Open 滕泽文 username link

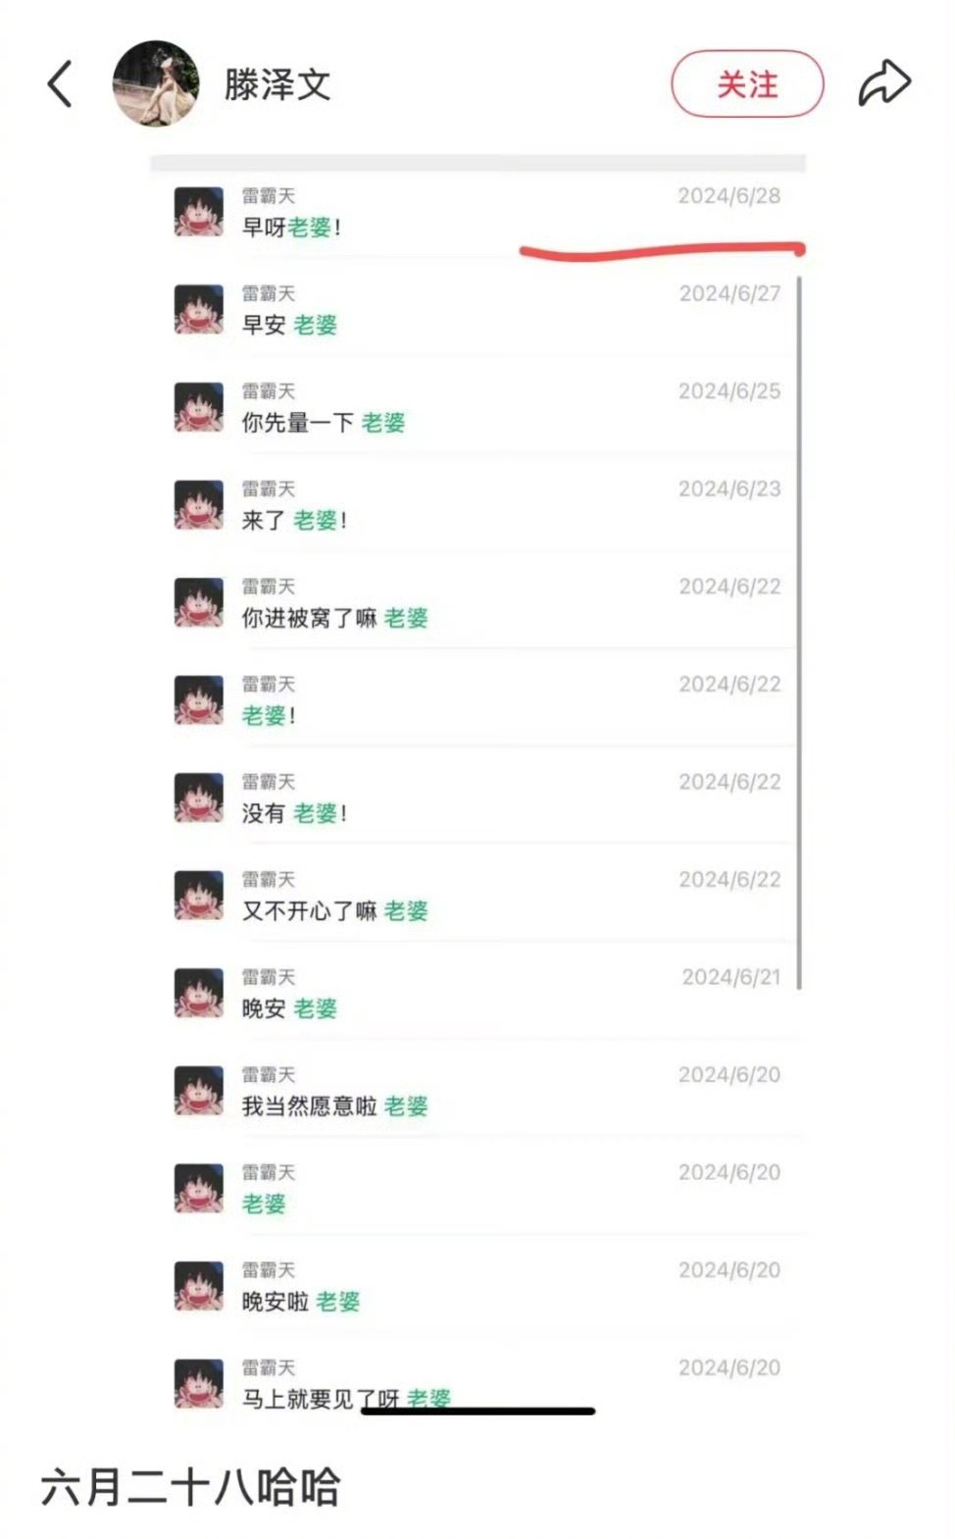coord(276,84)
